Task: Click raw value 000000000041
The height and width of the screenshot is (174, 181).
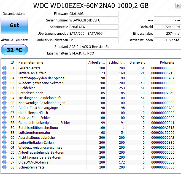Action: (163, 123)
